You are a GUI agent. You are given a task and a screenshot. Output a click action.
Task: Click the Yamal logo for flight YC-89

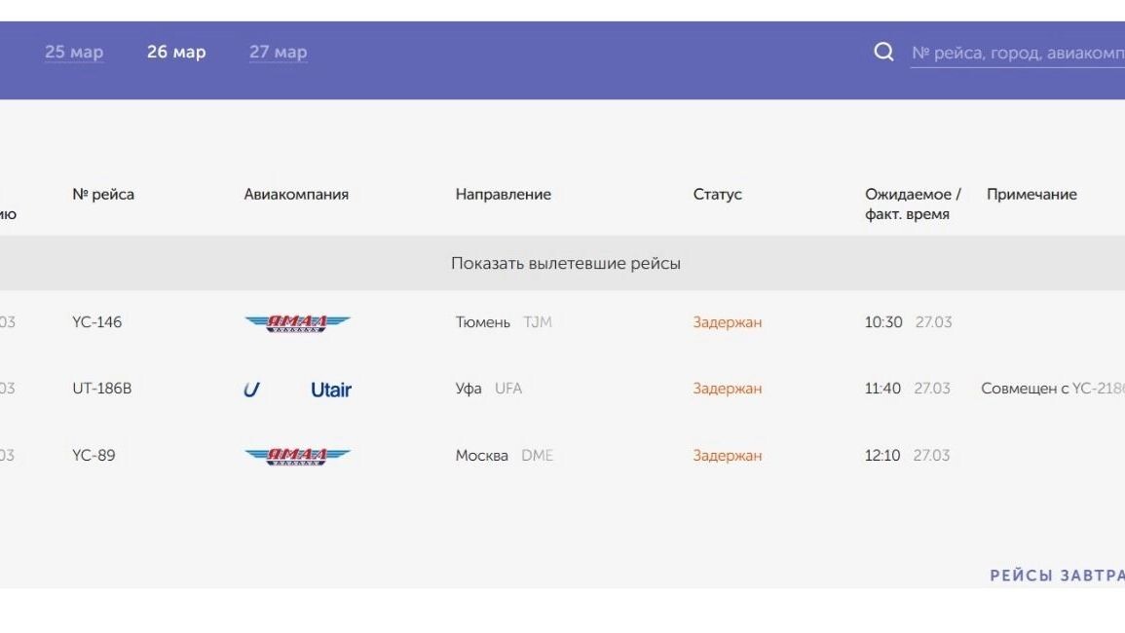click(x=297, y=456)
